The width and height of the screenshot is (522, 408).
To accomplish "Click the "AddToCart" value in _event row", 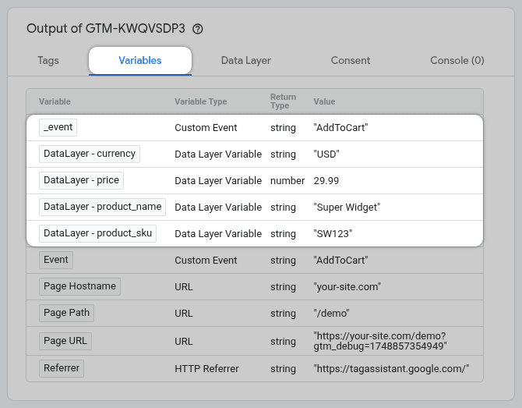I will coord(340,128).
